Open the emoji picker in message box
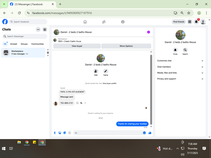Screen dimensions: 211x158 tap(144, 133)
